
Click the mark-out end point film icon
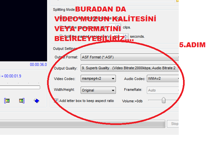[x=21, y=101]
